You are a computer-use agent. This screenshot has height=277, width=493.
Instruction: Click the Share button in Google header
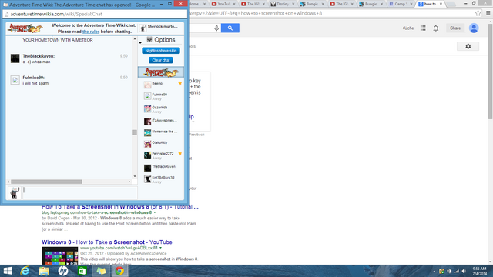point(455,28)
